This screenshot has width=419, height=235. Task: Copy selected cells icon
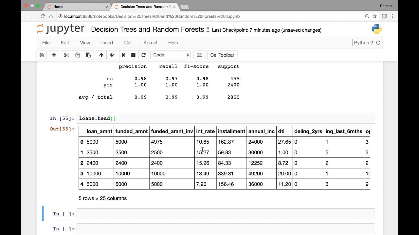[x=77, y=55]
